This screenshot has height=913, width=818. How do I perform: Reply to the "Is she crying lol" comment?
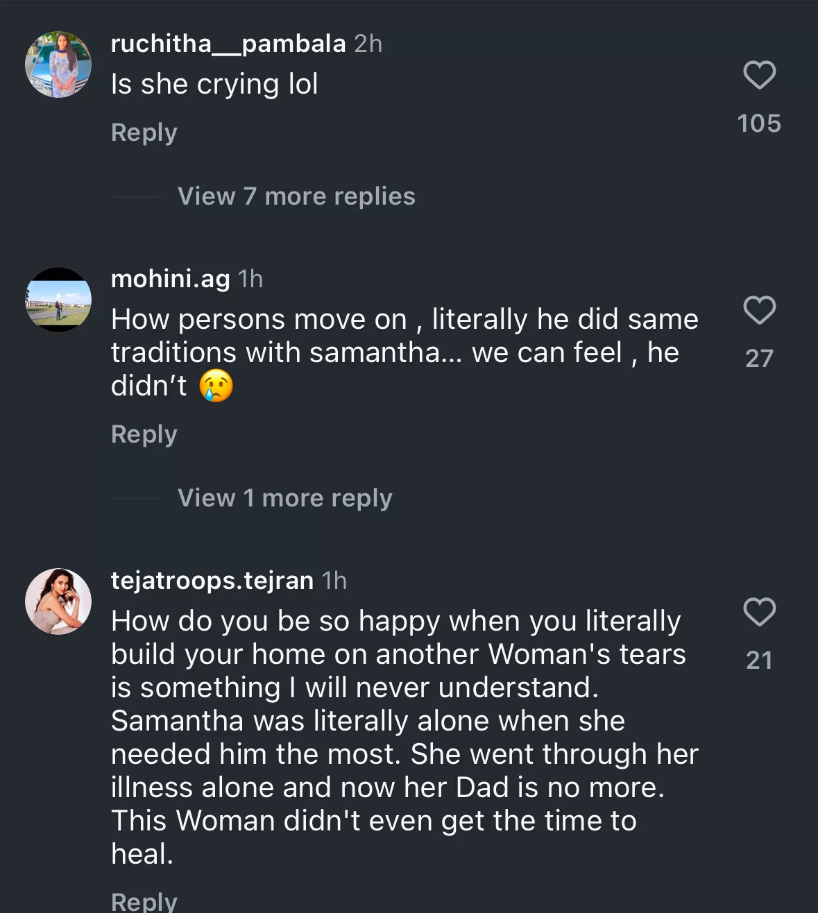point(144,133)
